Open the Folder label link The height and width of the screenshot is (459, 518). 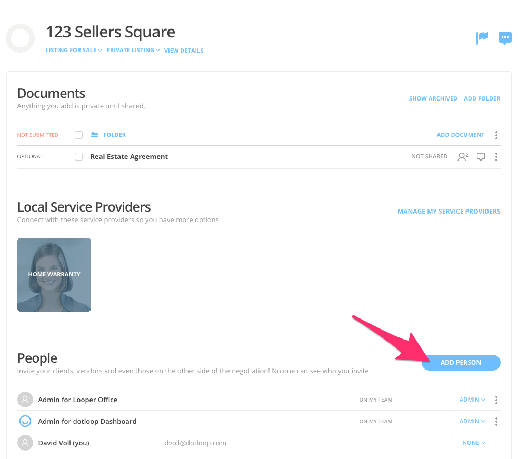click(115, 135)
